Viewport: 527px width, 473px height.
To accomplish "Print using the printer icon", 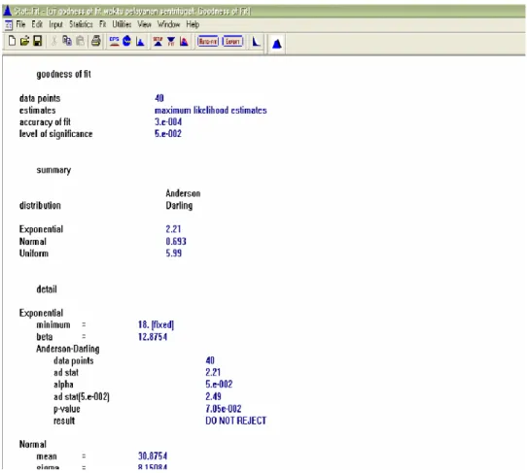I will [96, 41].
